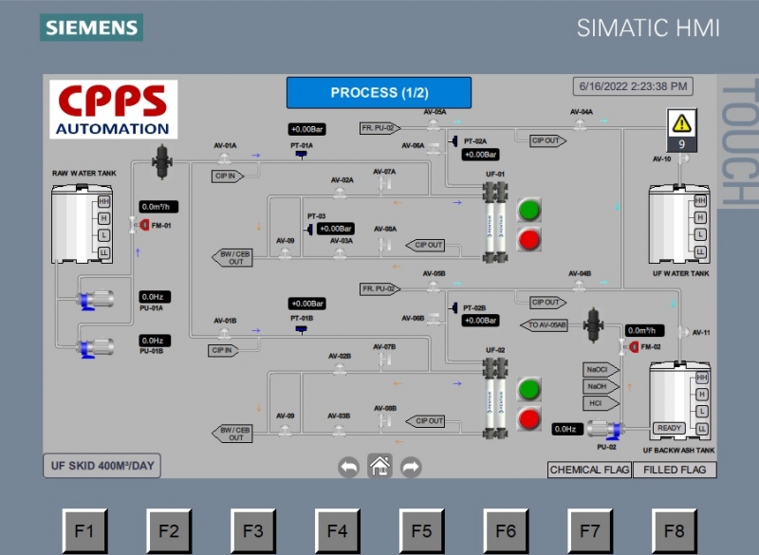
Task: Open the FM-01 flow meter icon
Action: coord(145,225)
